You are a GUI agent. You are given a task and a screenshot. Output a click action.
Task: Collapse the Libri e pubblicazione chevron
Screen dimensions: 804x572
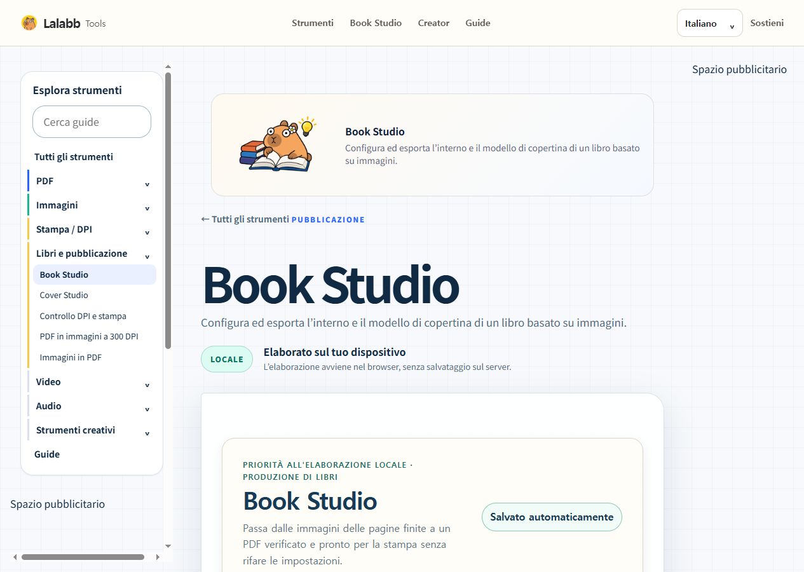[x=147, y=256]
